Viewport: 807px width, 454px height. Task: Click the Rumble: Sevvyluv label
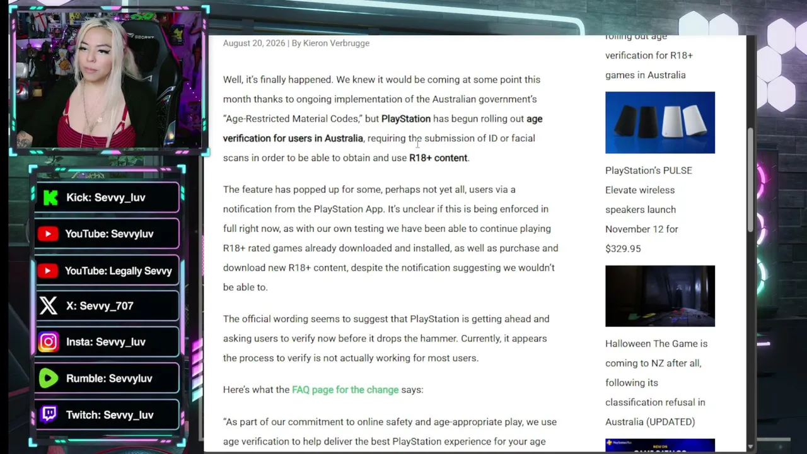109,378
